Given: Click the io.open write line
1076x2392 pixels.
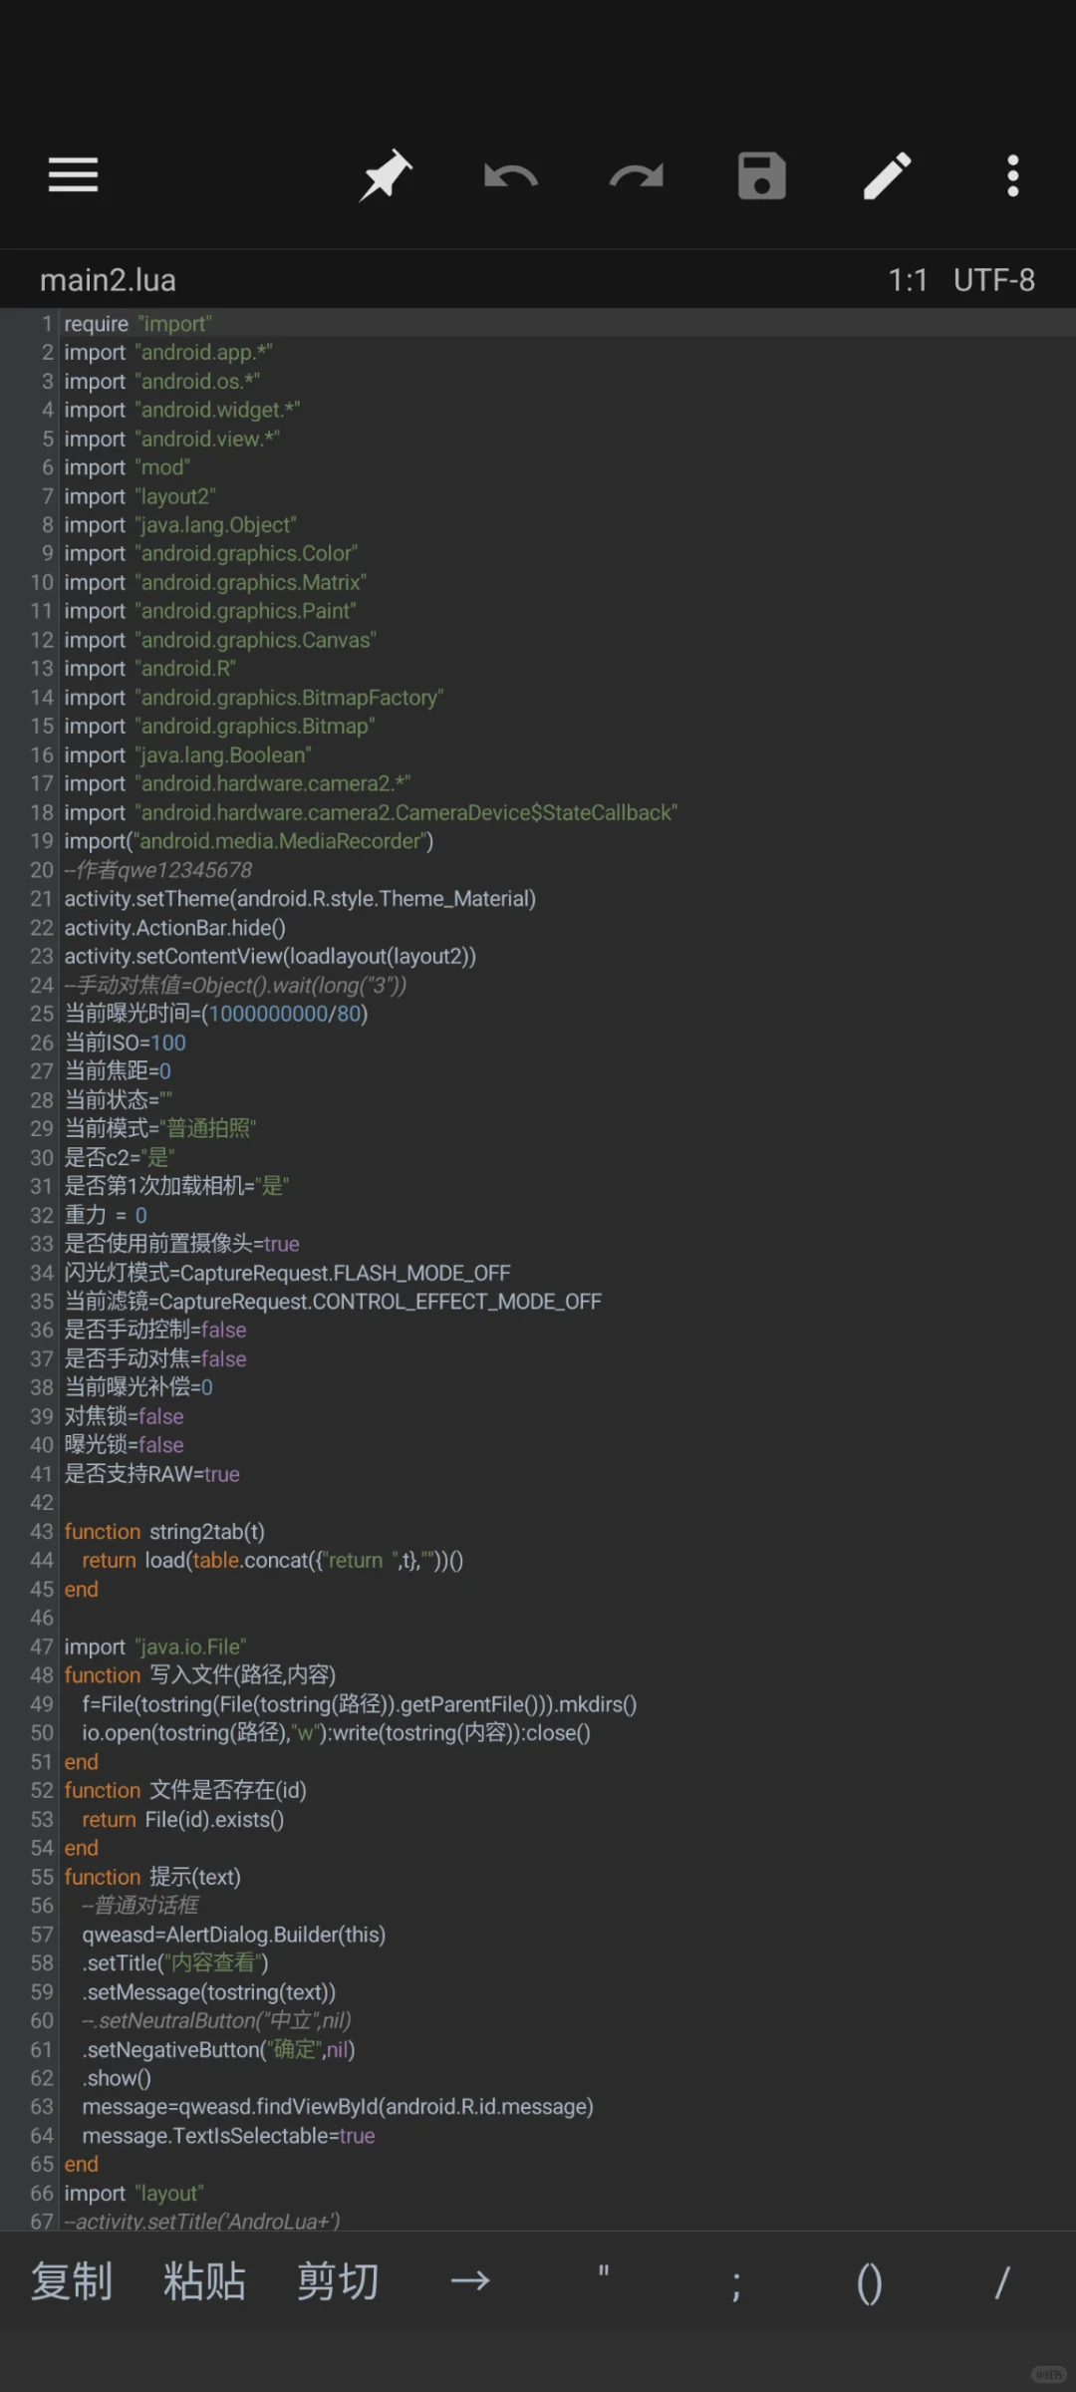Looking at the screenshot, I should pos(337,1733).
